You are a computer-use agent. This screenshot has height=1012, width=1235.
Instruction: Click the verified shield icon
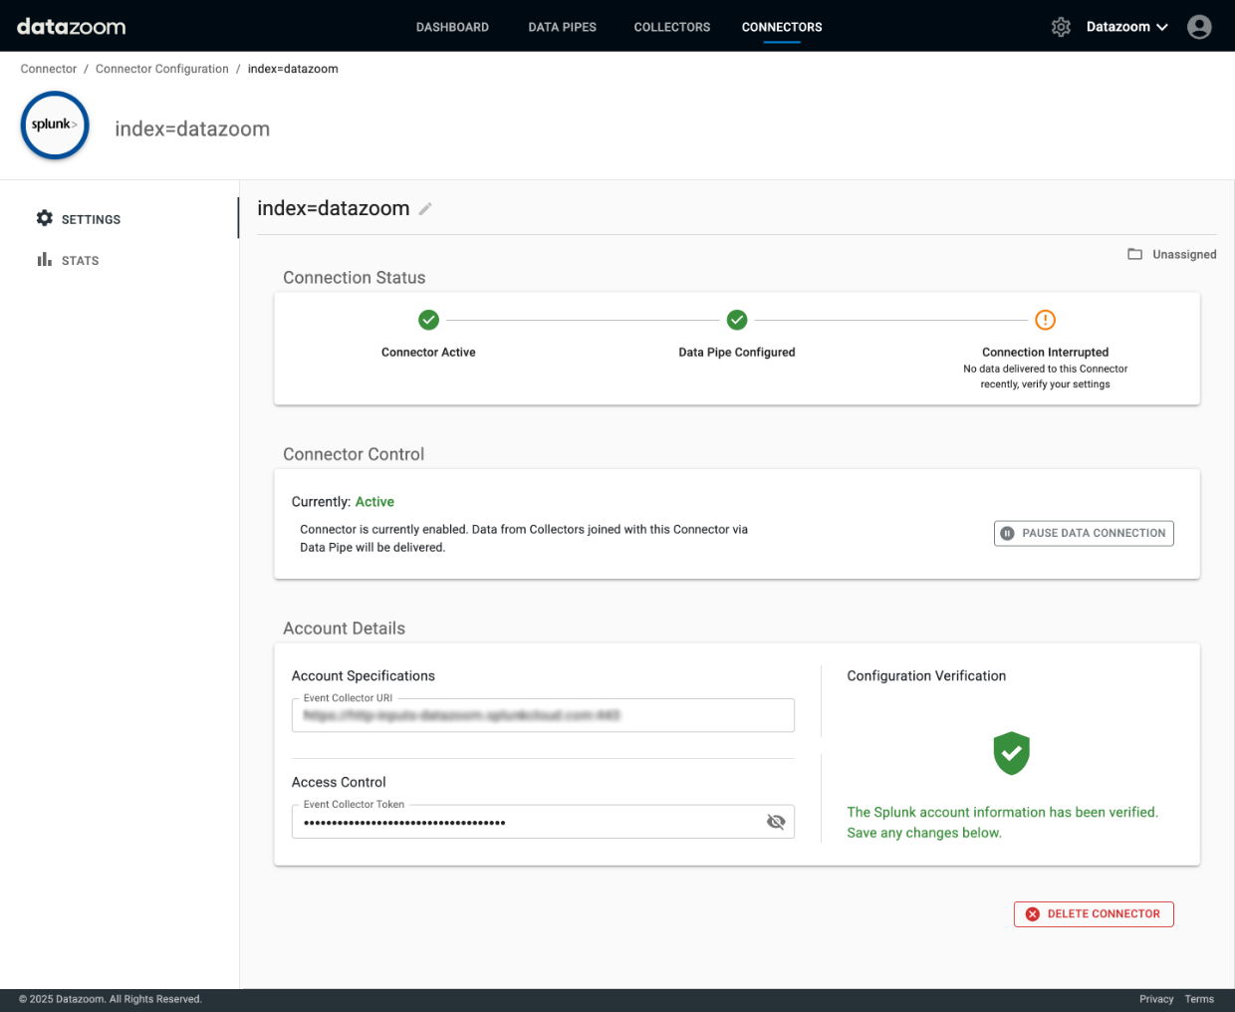click(x=1011, y=753)
